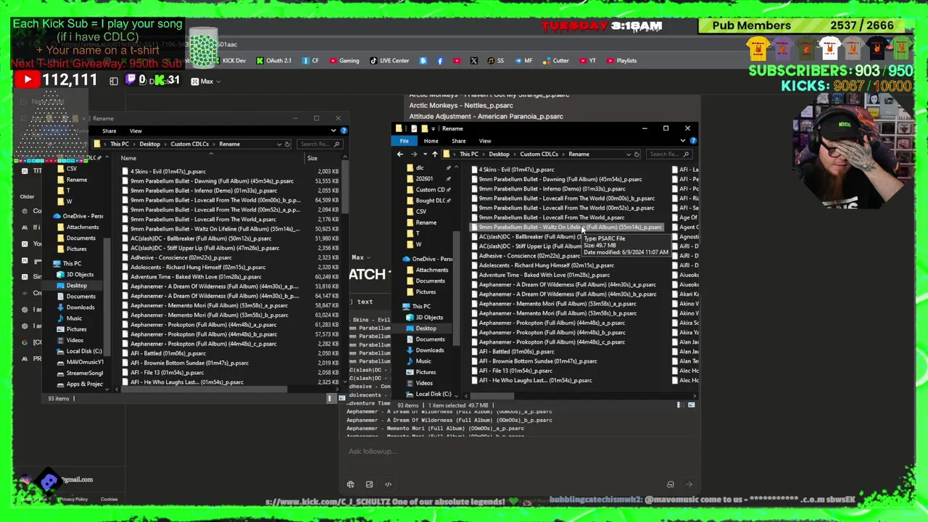Open Share tab in left Rename window
The height and width of the screenshot is (522, 928).
[109, 130]
